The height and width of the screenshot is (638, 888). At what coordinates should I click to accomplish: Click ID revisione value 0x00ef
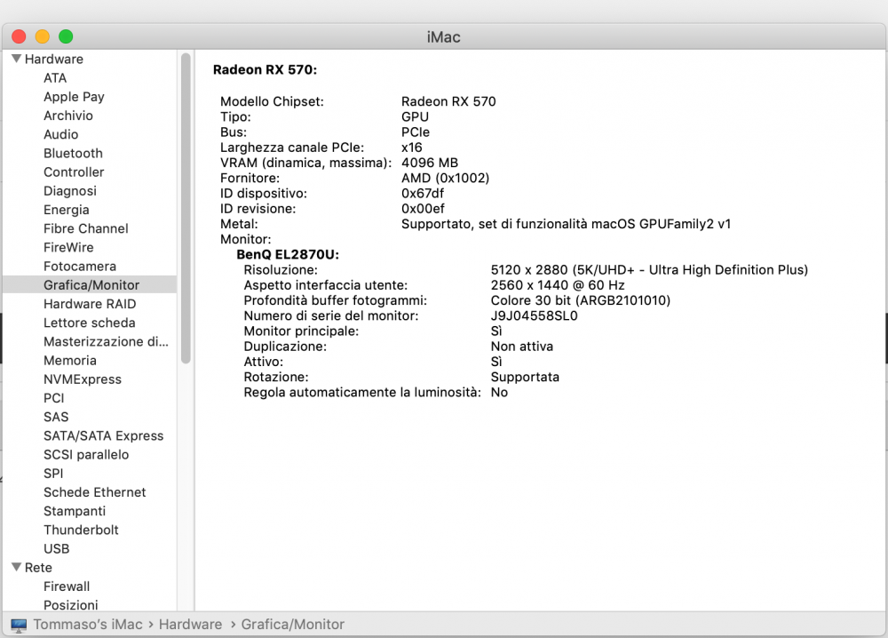[x=423, y=209]
